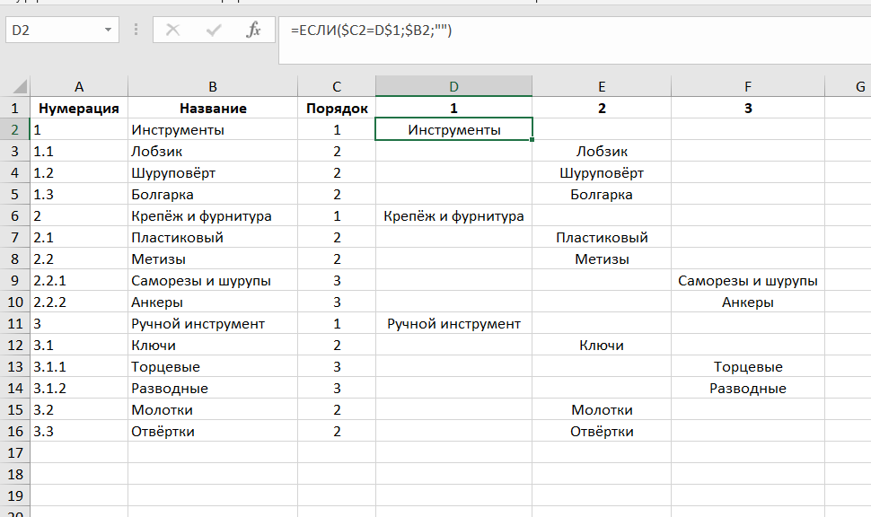
Task: Select the 'Порядок' header cell
Action: click(337, 109)
